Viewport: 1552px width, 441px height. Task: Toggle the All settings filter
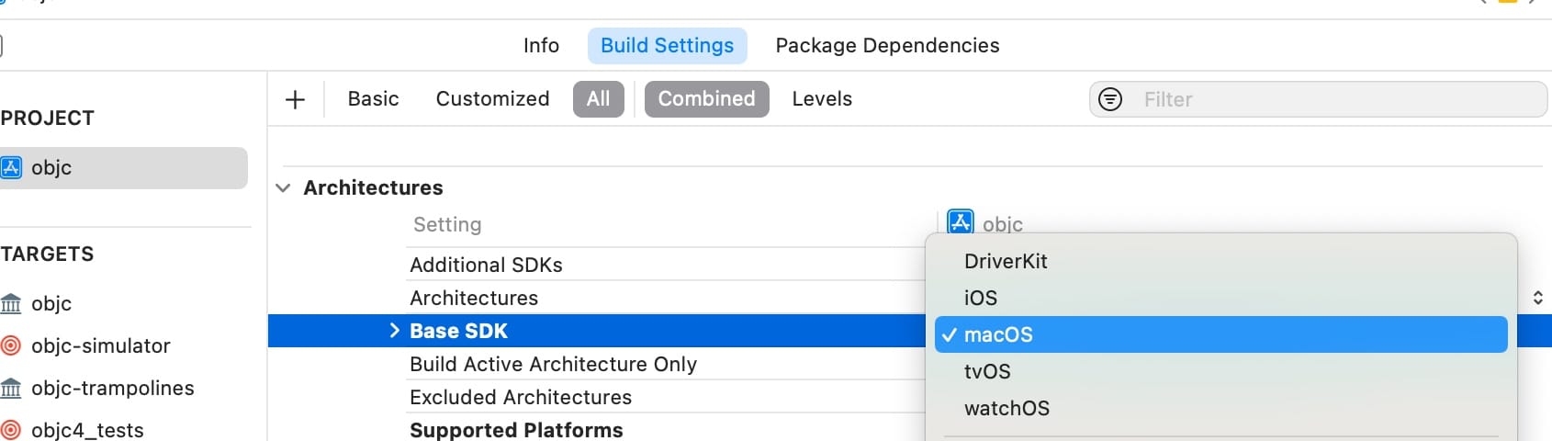tap(599, 99)
